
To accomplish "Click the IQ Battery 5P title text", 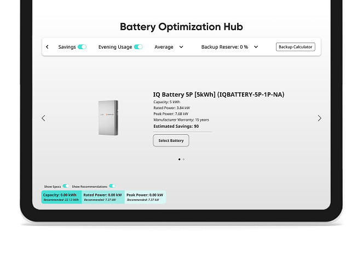I will pyautogui.click(x=218, y=94).
